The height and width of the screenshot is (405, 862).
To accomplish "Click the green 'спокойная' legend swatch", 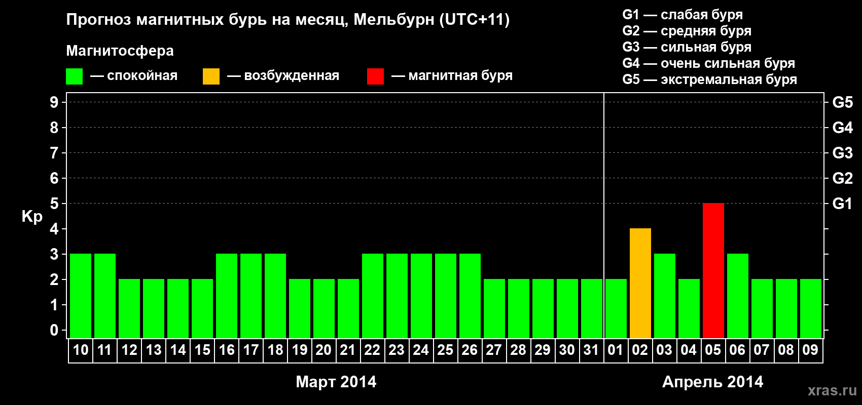I will coord(74,76).
